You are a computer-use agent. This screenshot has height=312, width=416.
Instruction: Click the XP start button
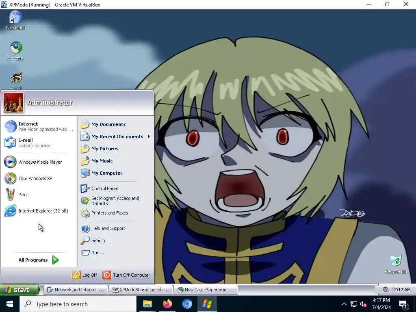19,290
